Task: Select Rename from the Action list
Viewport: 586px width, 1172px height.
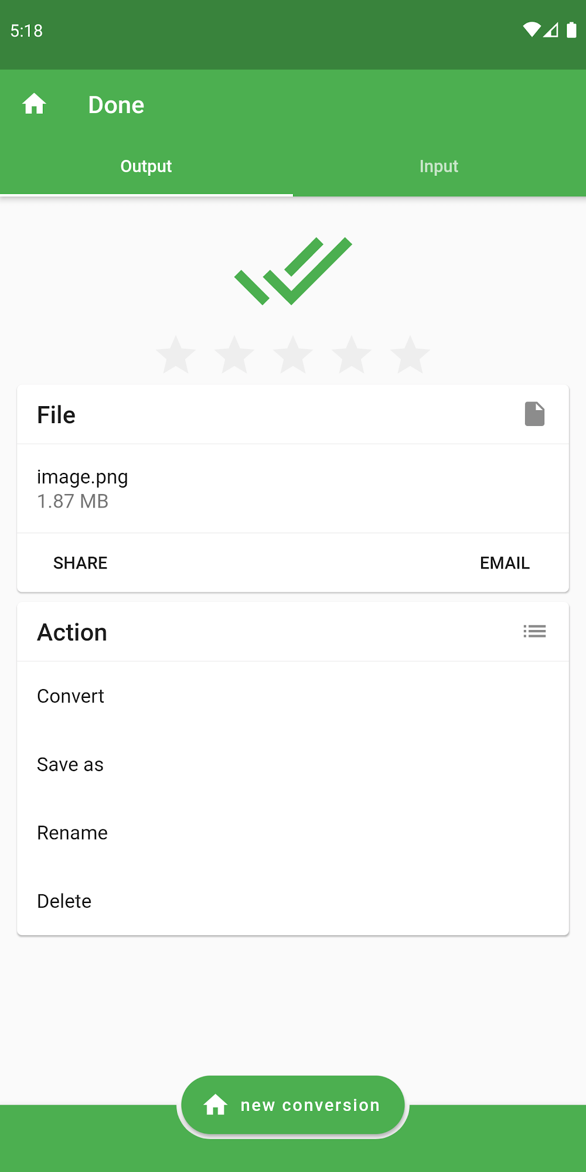Action: [73, 833]
